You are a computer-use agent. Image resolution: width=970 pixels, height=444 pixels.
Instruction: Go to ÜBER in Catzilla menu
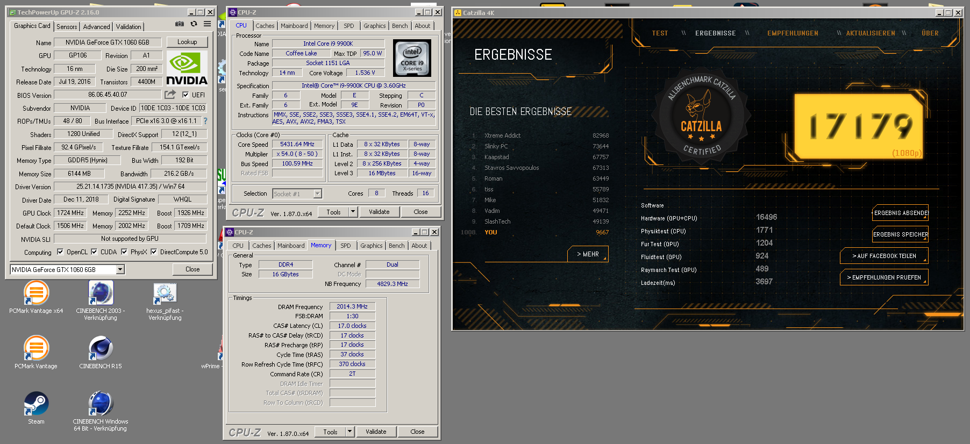tap(930, 33)
